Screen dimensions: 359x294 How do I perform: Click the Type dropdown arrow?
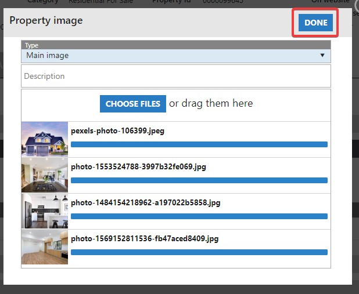(322, 56)
